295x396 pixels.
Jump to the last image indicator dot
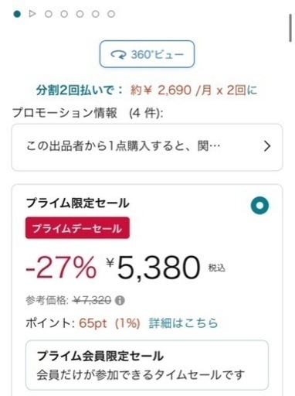111,14
